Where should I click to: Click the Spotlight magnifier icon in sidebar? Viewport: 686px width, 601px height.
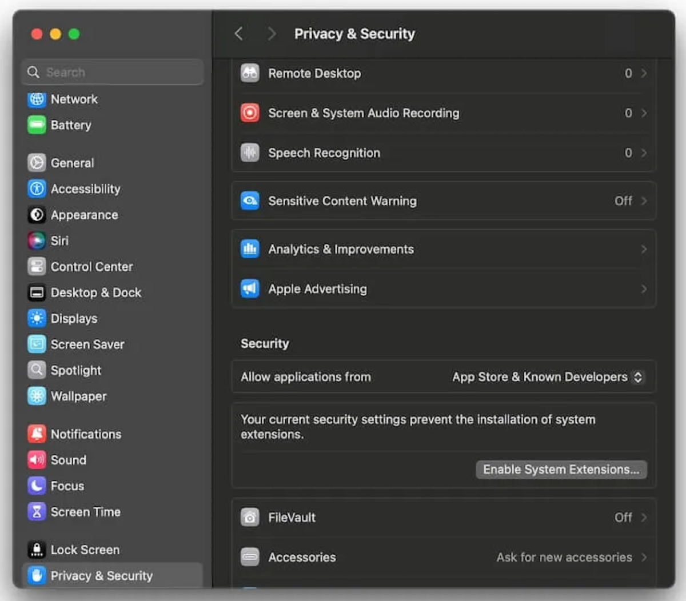[37, 370]
